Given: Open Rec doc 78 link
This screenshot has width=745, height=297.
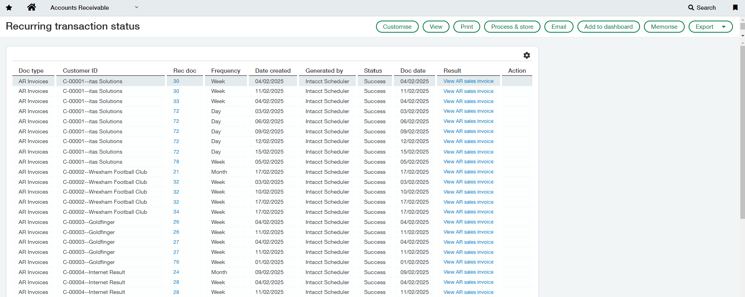Looking at the screenshot, I should coord(176,162).
